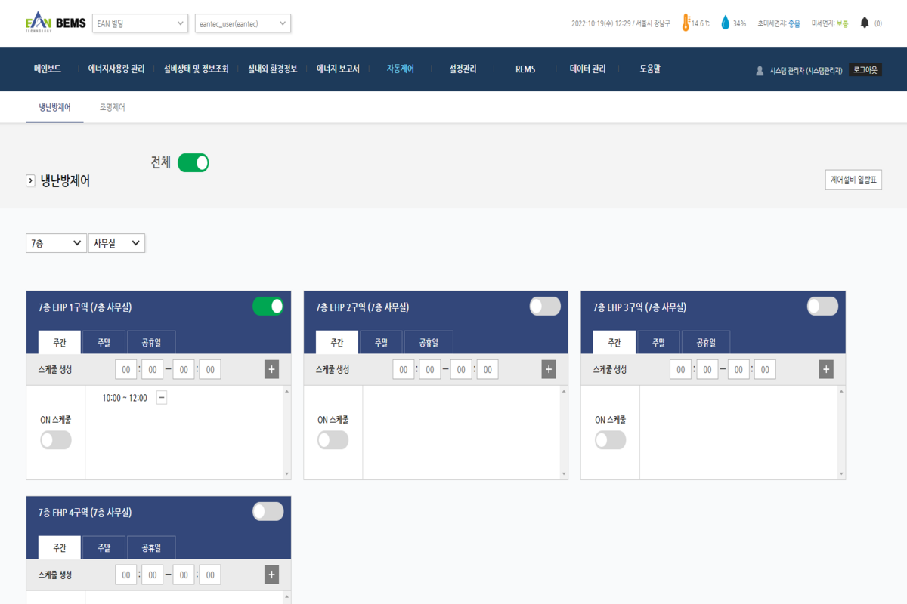
Task: Click the system administrator user icon
Action: pyautogui.click(x=760, y=70)
